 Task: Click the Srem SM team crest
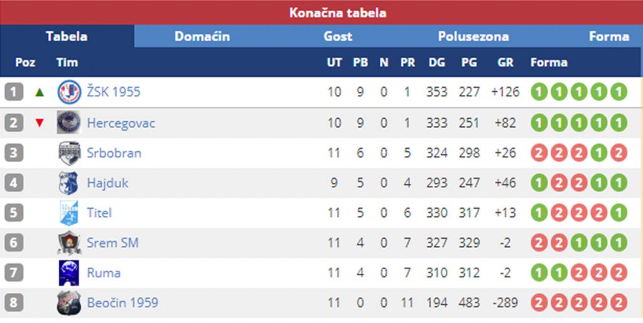(69, 243)
